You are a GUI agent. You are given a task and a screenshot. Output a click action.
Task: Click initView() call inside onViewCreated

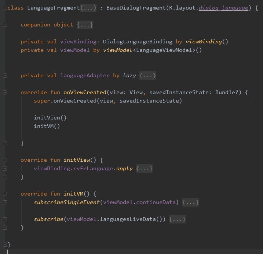50,118
